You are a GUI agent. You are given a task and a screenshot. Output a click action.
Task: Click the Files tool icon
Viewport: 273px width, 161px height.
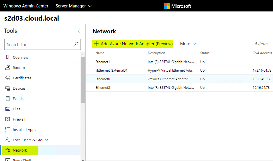tap(8, 109)
